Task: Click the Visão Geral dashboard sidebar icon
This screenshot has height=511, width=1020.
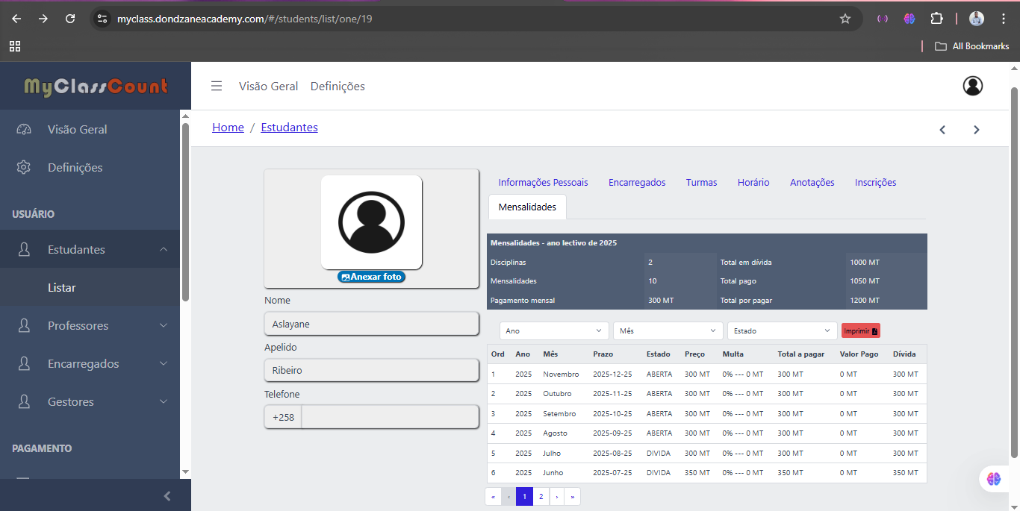Action: click(24, 129)
